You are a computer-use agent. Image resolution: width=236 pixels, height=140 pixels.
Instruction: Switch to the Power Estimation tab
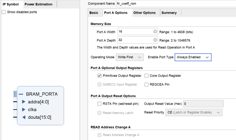39,4
